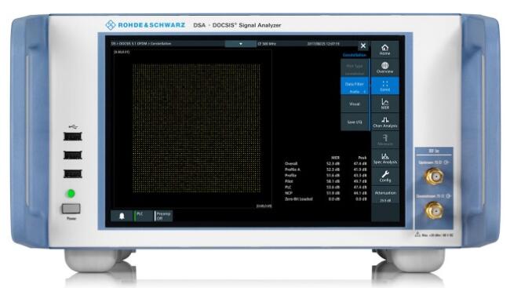Click the USB symbol above the ports
This screenshot has height=288, width=510.
coord(73,126)
